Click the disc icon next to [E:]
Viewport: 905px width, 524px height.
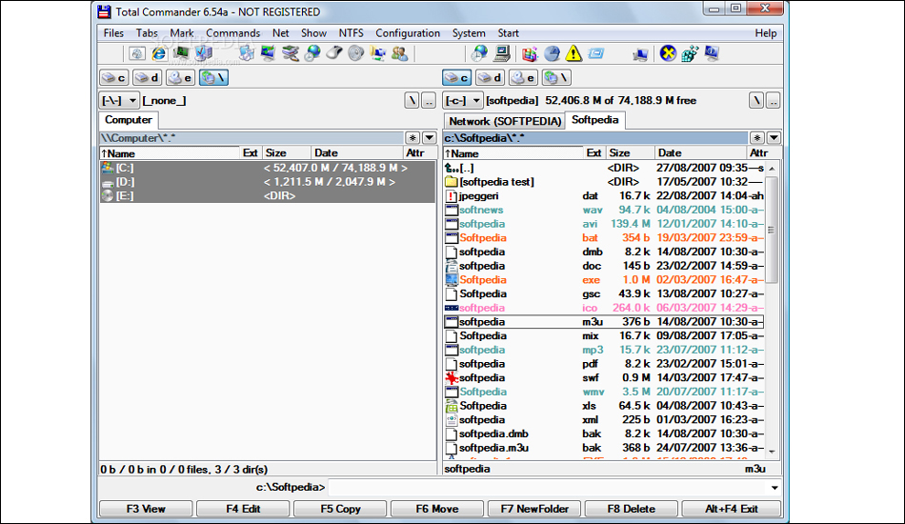tap(108, 195)
